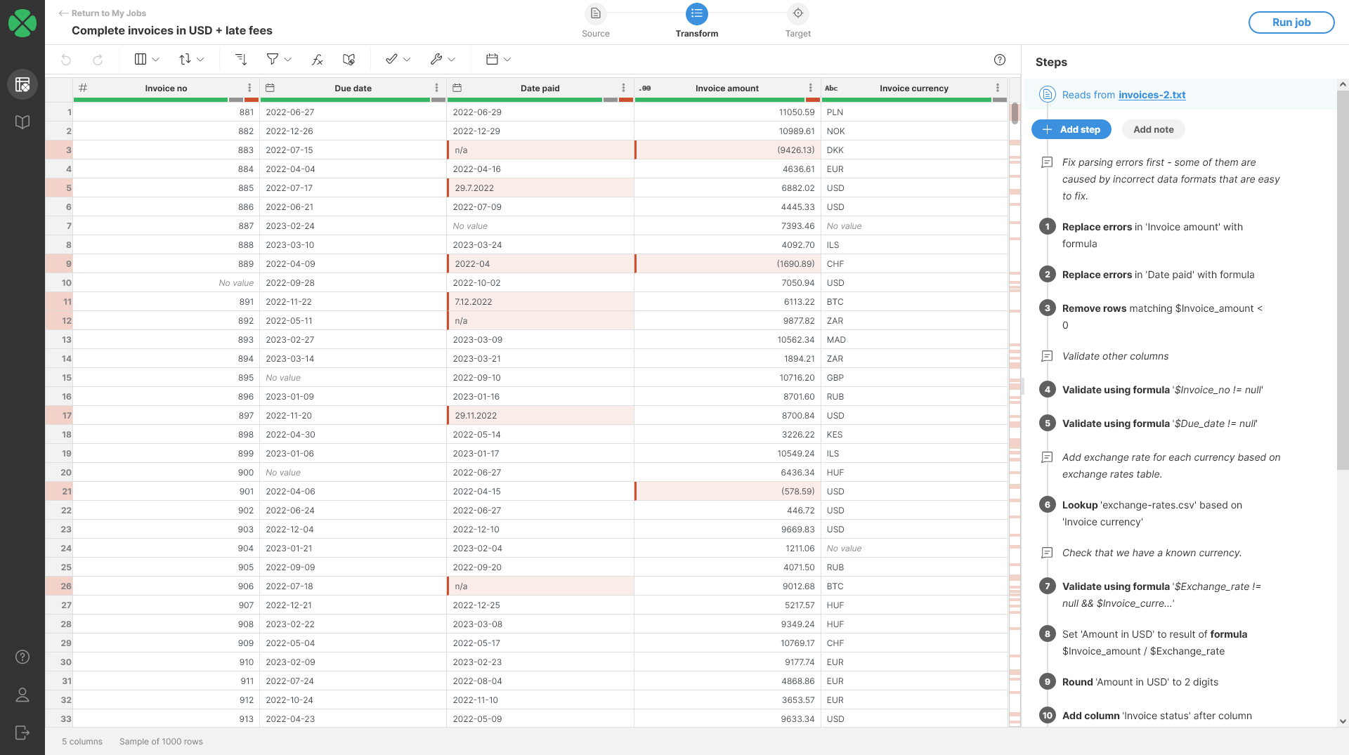Click the undo arrow in toolbar
1349x755 pixels.
(x=66, y=60)
